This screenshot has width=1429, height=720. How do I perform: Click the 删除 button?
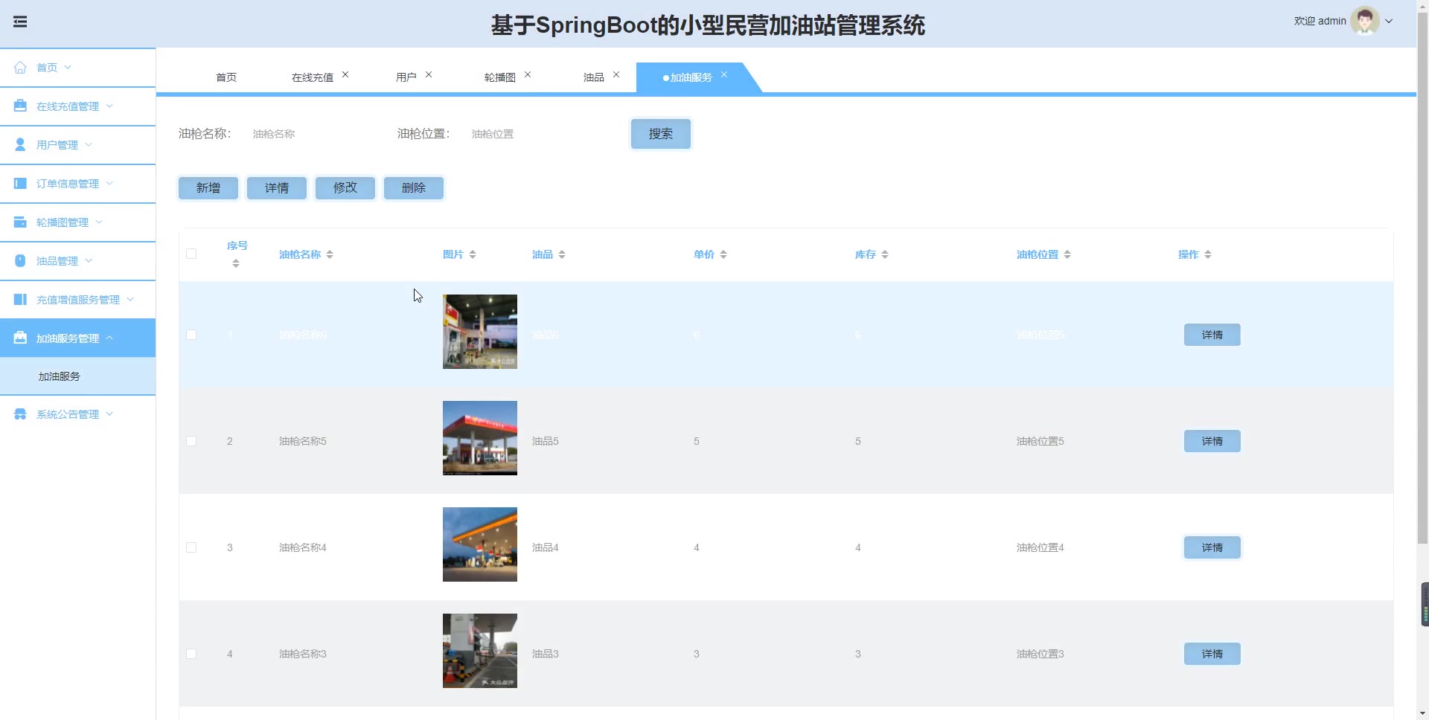414,188
